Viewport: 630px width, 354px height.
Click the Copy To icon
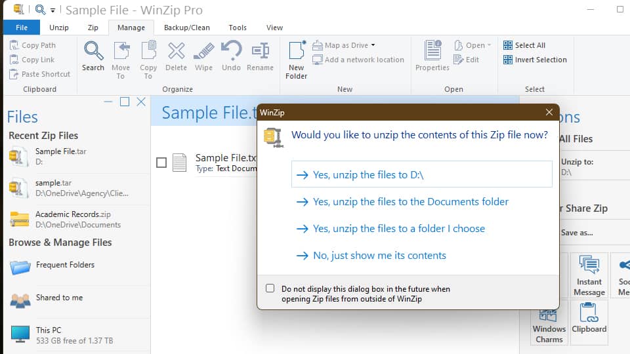pyautogui.click(x=149, y=51)
